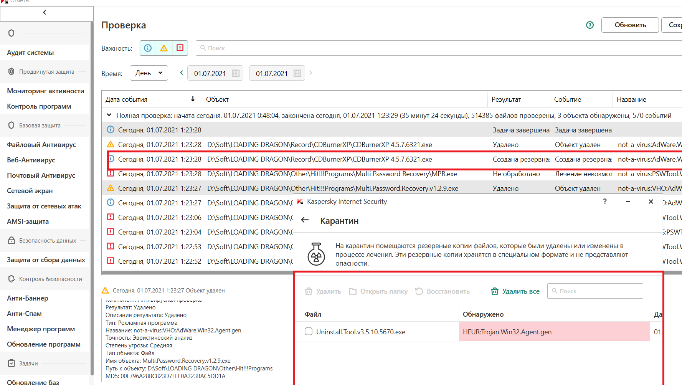Click the Безопасность данных lock icon

click(12, 240)
